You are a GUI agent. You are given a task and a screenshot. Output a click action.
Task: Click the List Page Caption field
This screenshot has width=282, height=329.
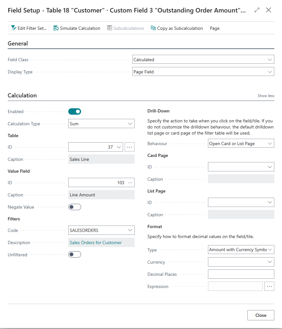pyautogui.click(x=241, y=214)
